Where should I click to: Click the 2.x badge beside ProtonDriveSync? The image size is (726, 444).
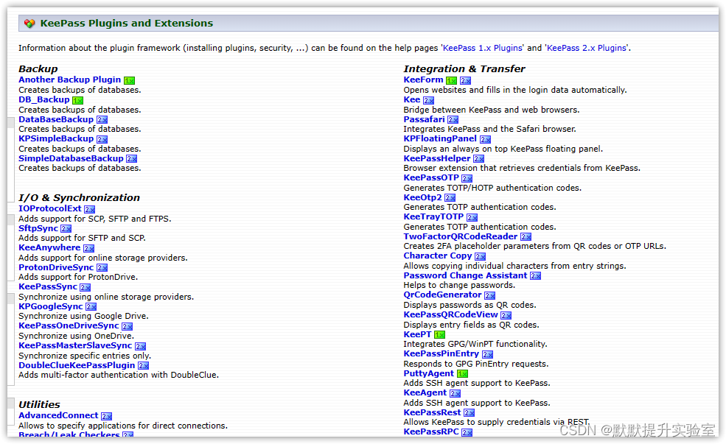(102, 268)
